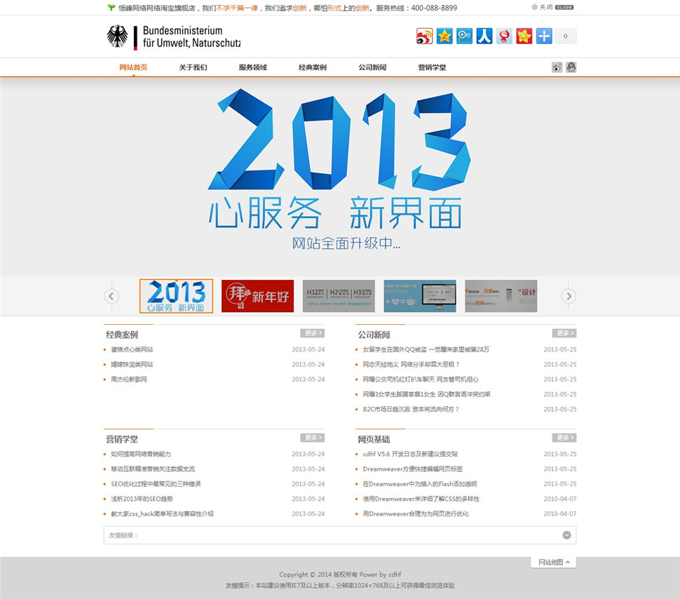The width and height of the screenshot is (680, 599).
Task: Share via Tencent Weibo icon
Action: tap(464, 36)
